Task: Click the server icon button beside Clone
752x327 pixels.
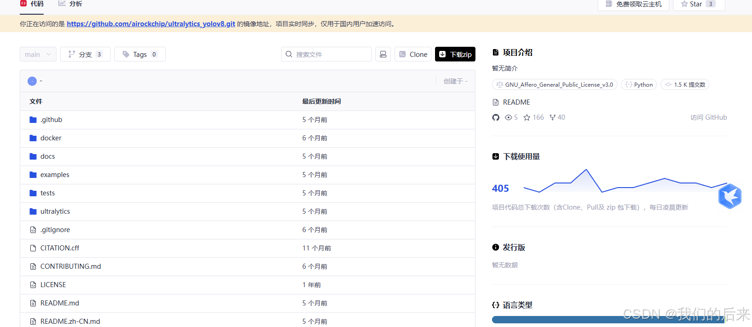Action: coord(383,54)
